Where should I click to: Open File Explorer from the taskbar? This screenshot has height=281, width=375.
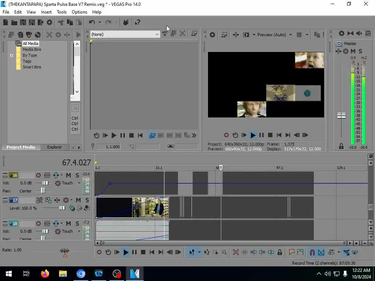coord(63,273)
